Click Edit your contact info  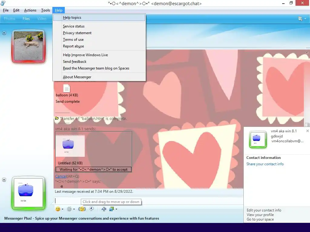click(x=264, y=210)
